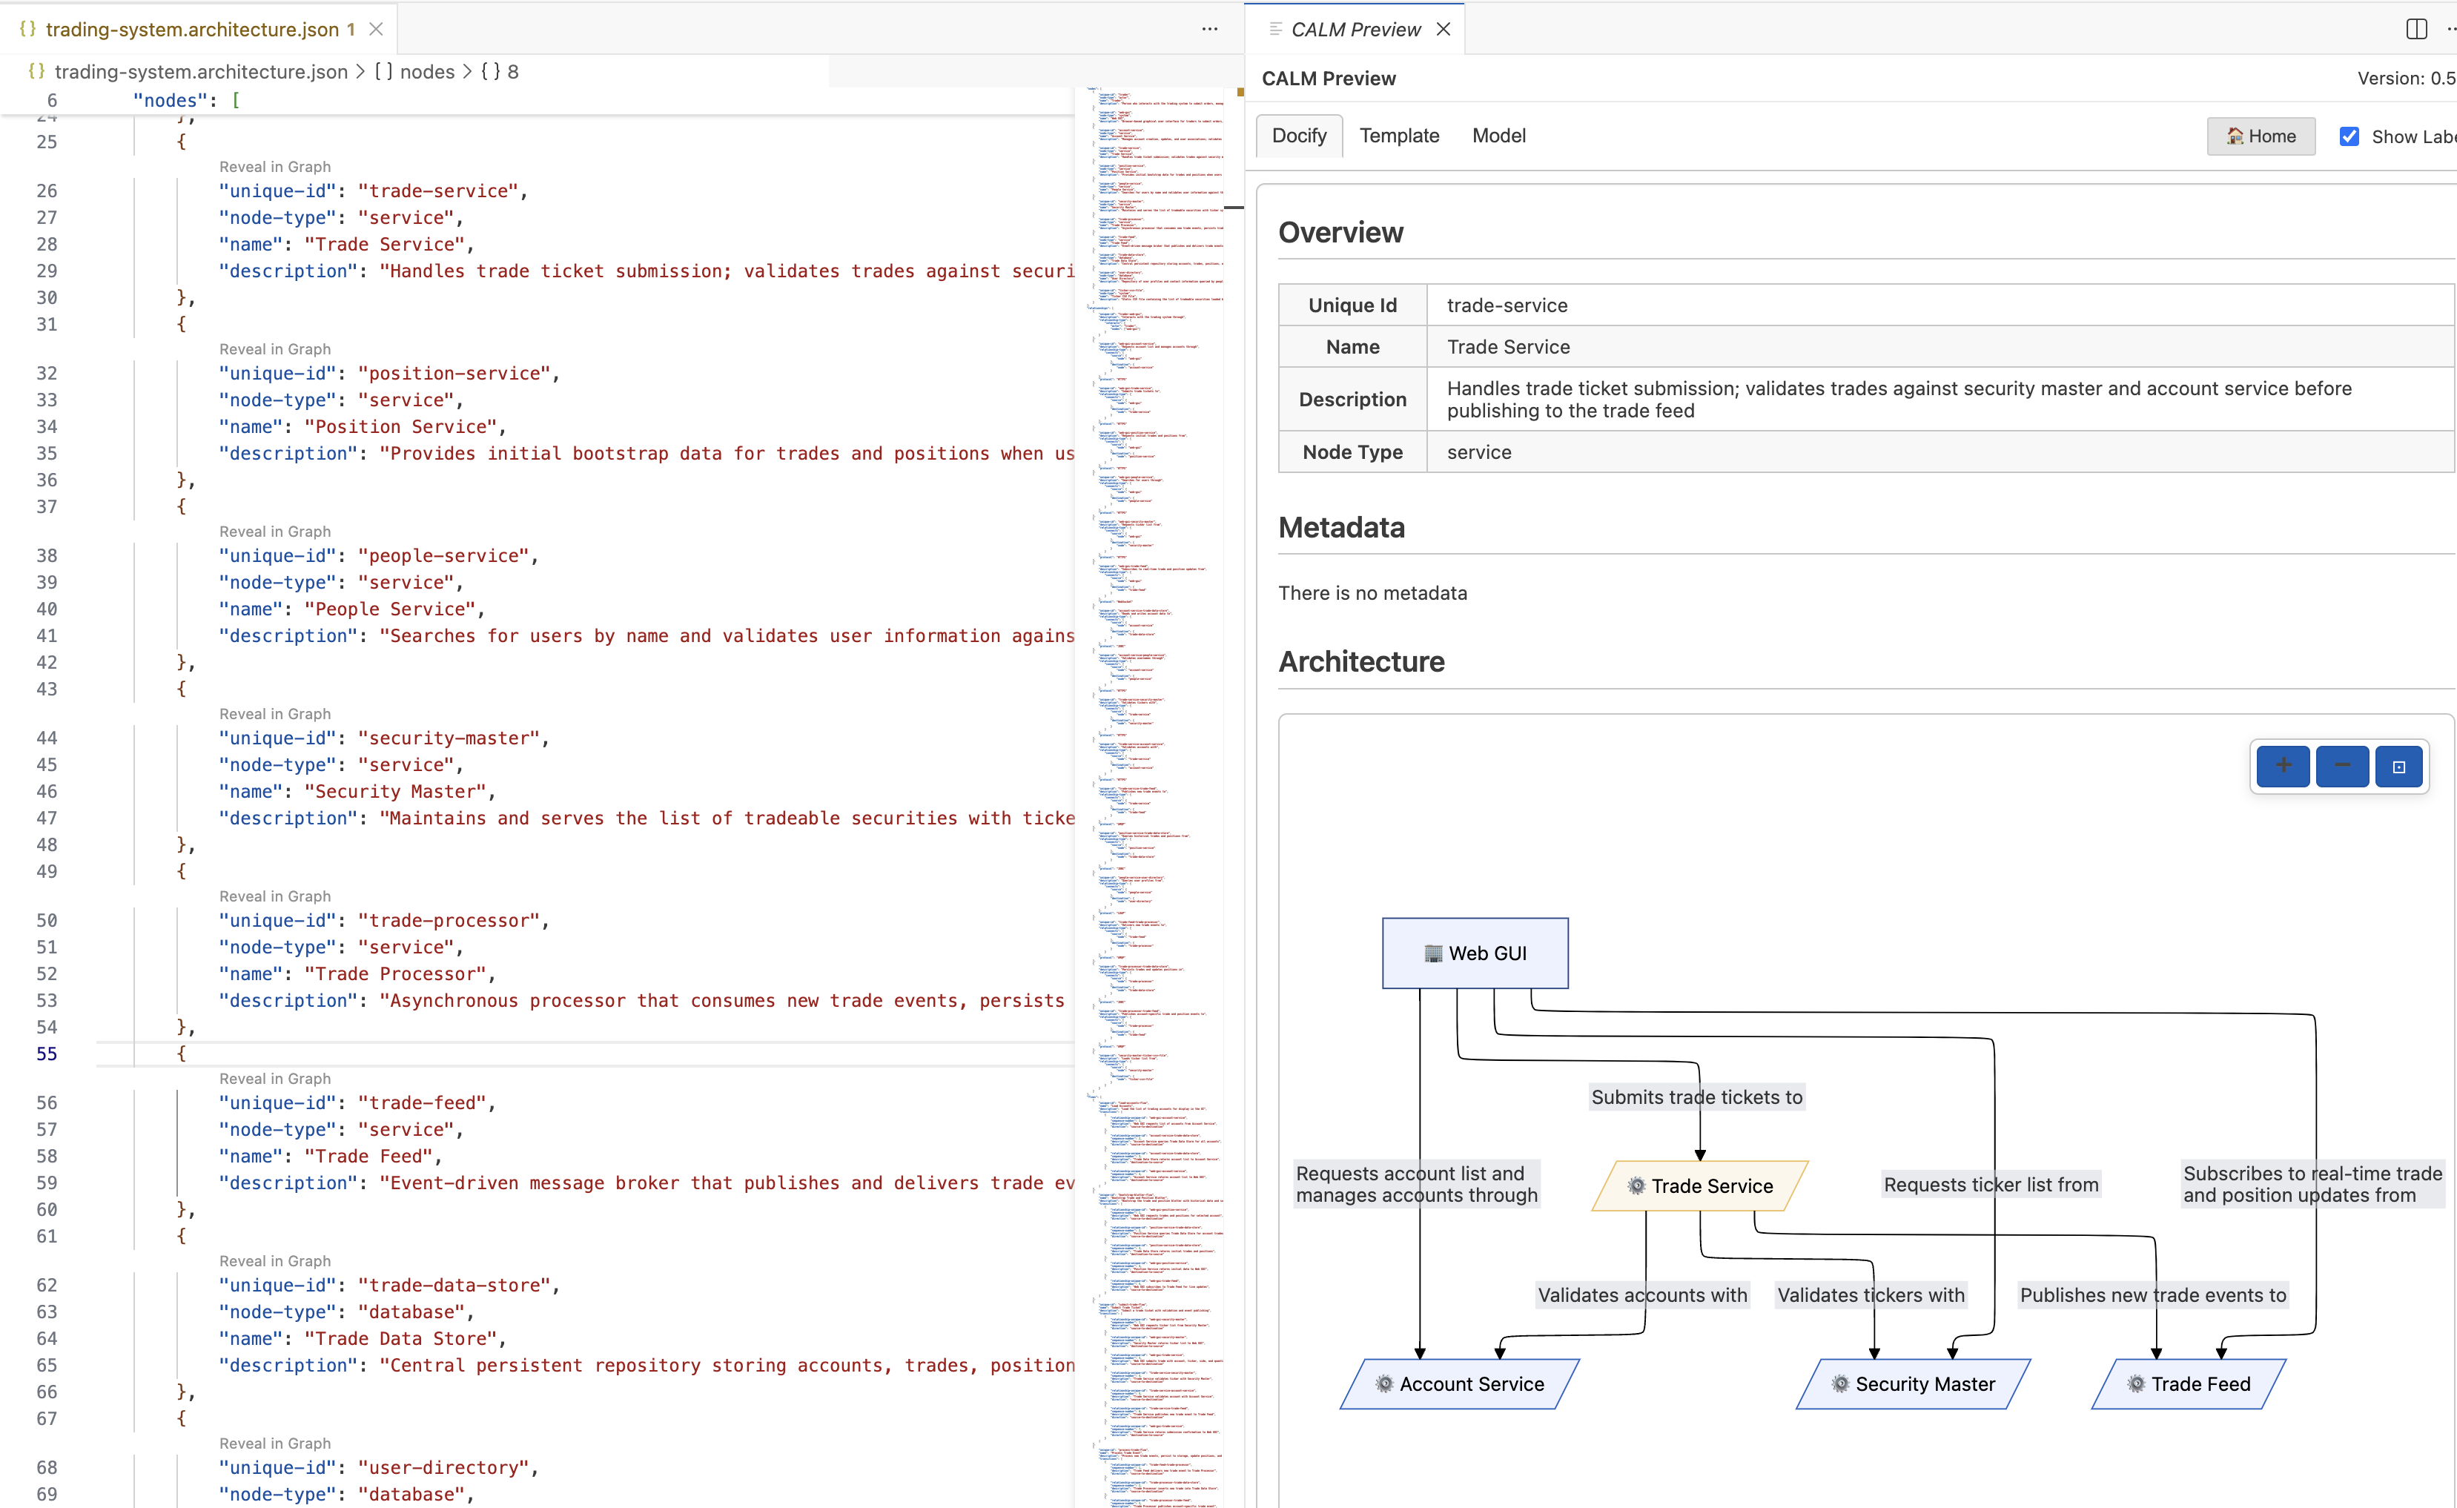Toggle the Show Labels checkbox
The image size is (2457, 1508).
click(x=2349, y=136)
